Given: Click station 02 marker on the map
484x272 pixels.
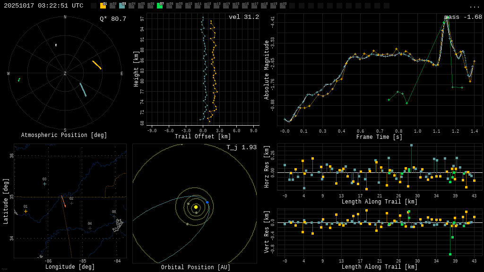Looking at the screenshot, I should tap(71, 203).
